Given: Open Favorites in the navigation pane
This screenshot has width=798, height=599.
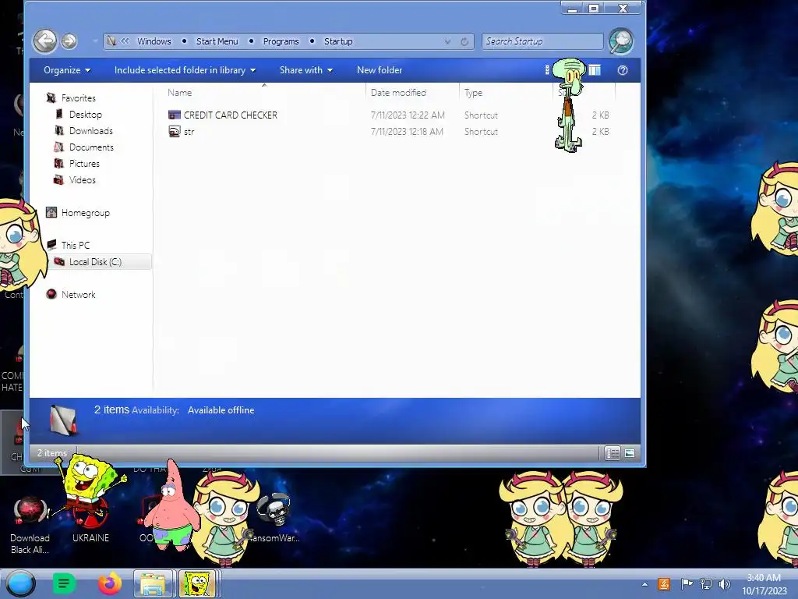Looking at the screenshot, I should pyautogui.click(x=79, y=97).
